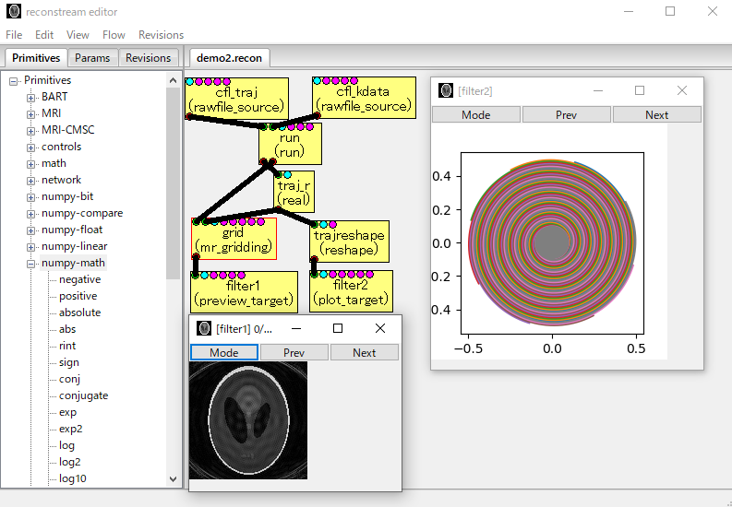Screen dimensions: 732x507
Task: Click the filter1 preview_target node
Action: tap(244, 293)
